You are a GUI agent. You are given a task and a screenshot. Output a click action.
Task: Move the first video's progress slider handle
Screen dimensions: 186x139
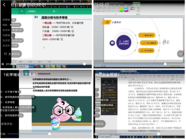(84, 64)
